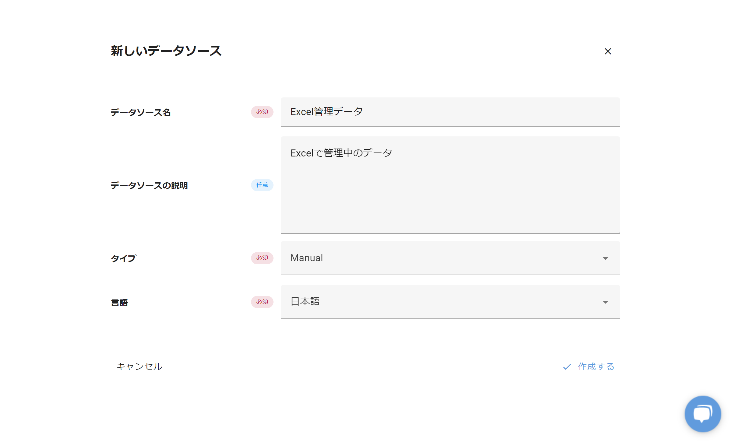Image resolution: width=731 pixels, height=442 pixels.
Task: Click the 言語 field label
Action: (119, 303)
